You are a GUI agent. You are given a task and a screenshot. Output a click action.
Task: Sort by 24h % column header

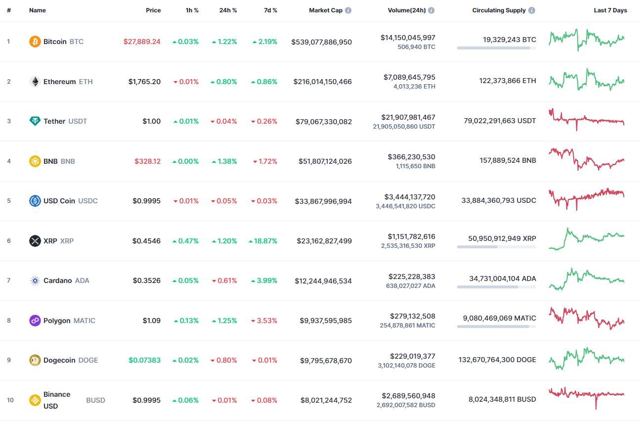point(228,10)
